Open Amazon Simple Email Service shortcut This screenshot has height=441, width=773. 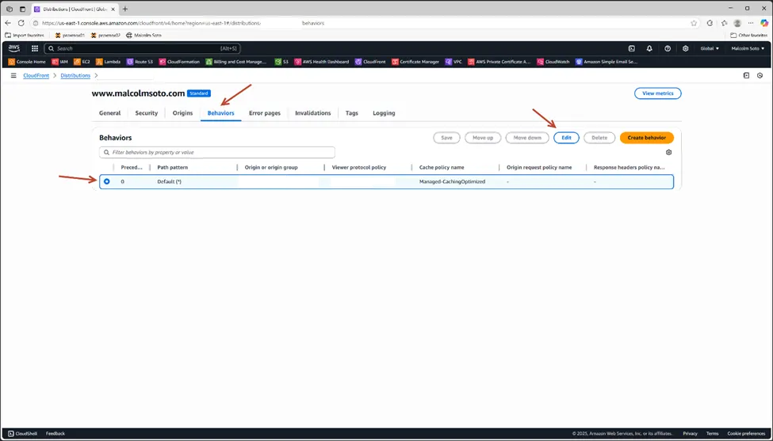tap(607, 62)
